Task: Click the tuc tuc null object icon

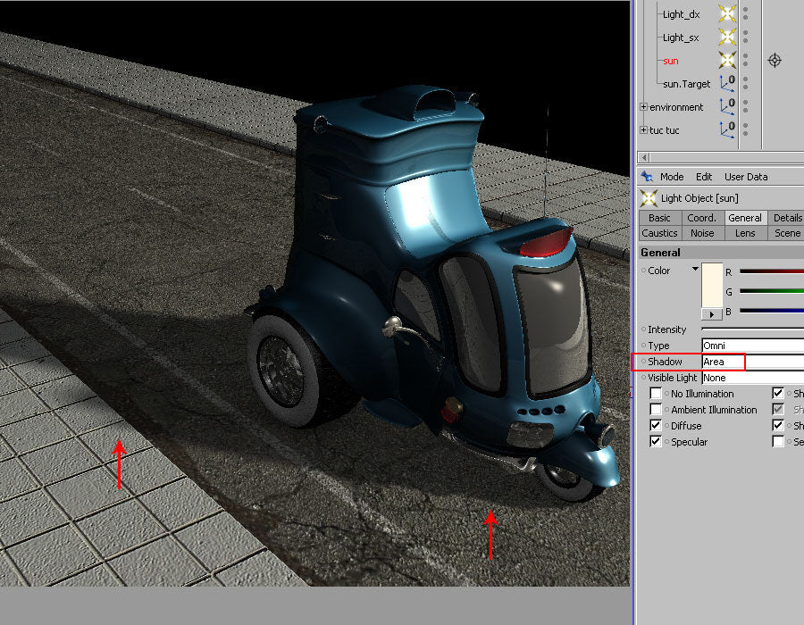Action: pos(726,130)
